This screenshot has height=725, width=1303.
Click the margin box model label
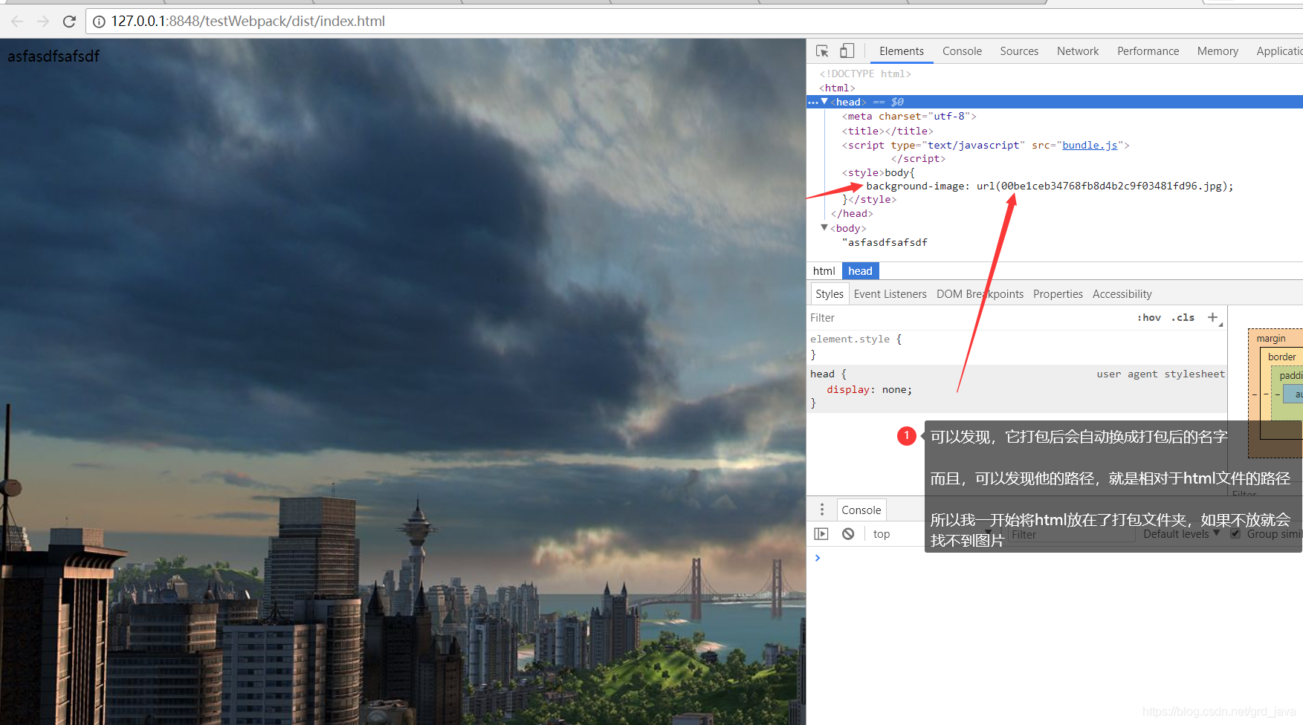(1270, 339)
